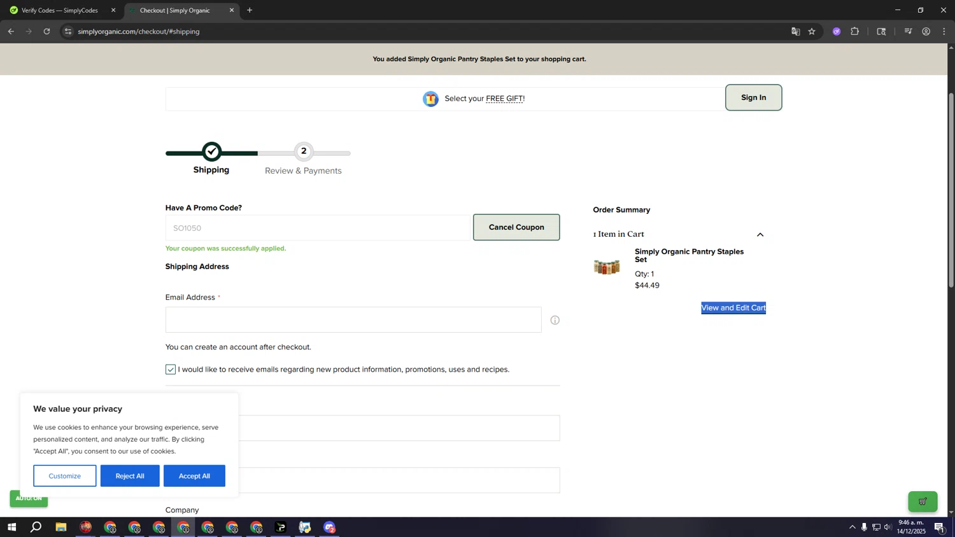
Task: Open the FREE GIFT link
Action: pyautogui.click(x=504, y=99)
